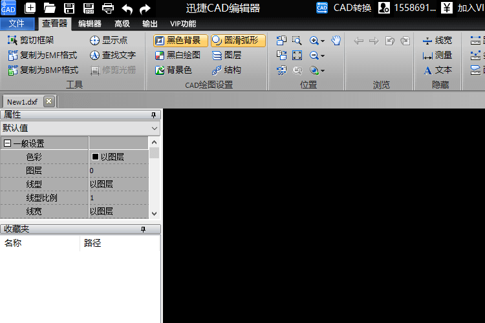Click the next arrow in 浏览 group
485x323 pixels.
[x=374, y=41]
